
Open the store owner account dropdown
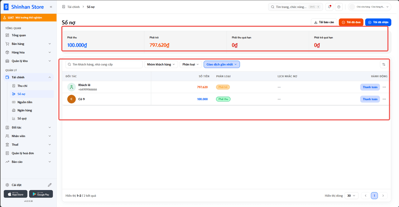[369, 7]
